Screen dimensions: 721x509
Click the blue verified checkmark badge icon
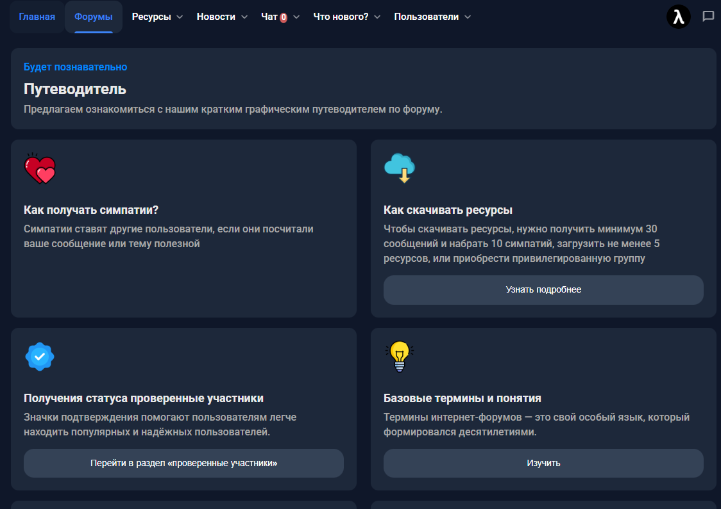(x=39, y=357)
